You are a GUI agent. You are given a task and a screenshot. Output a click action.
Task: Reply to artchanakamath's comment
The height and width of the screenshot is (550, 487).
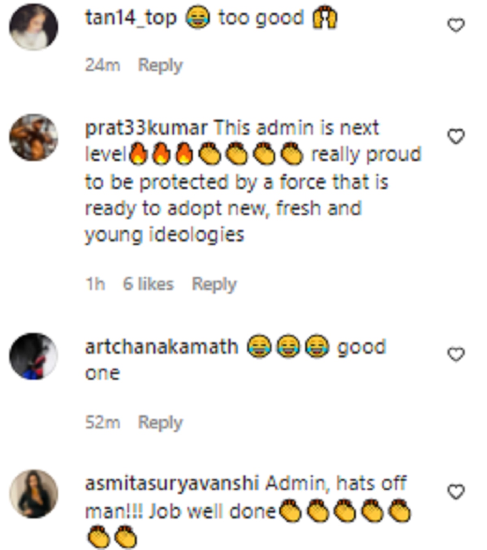click(160, 422)
